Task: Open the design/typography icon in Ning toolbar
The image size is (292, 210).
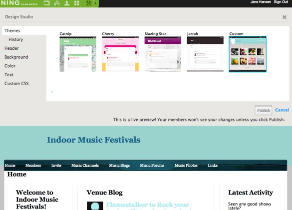Action: click(x=56, y=3)
